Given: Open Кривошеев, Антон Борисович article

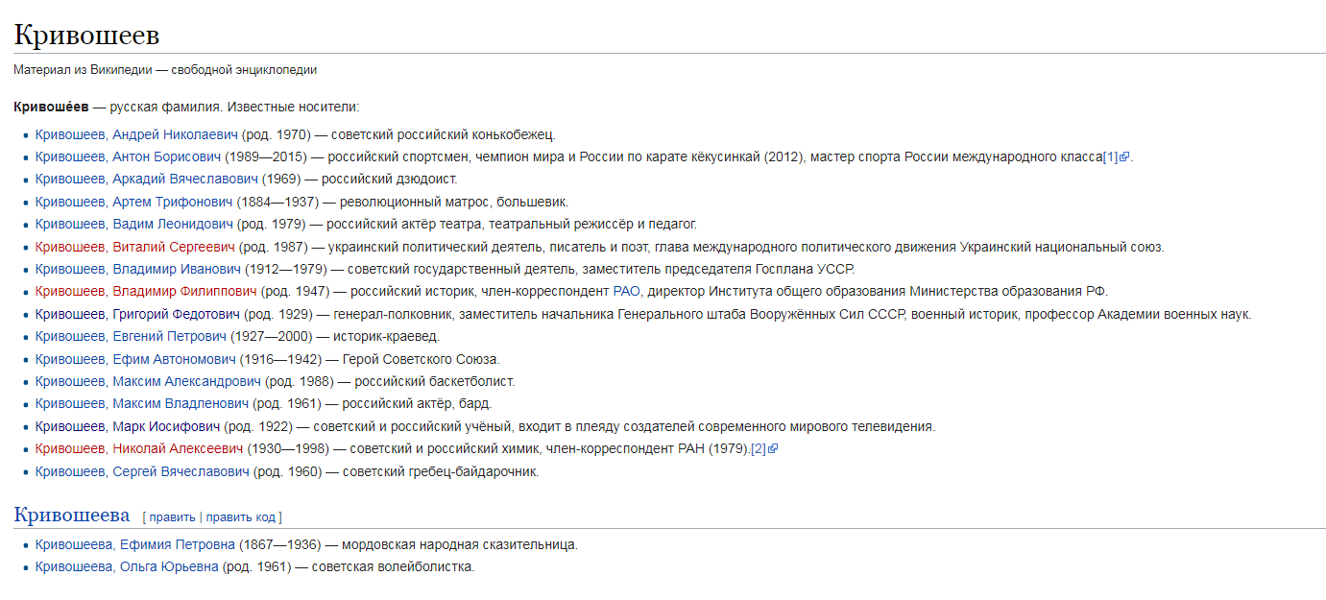Looking at the screenshot, I should point(128,157).
